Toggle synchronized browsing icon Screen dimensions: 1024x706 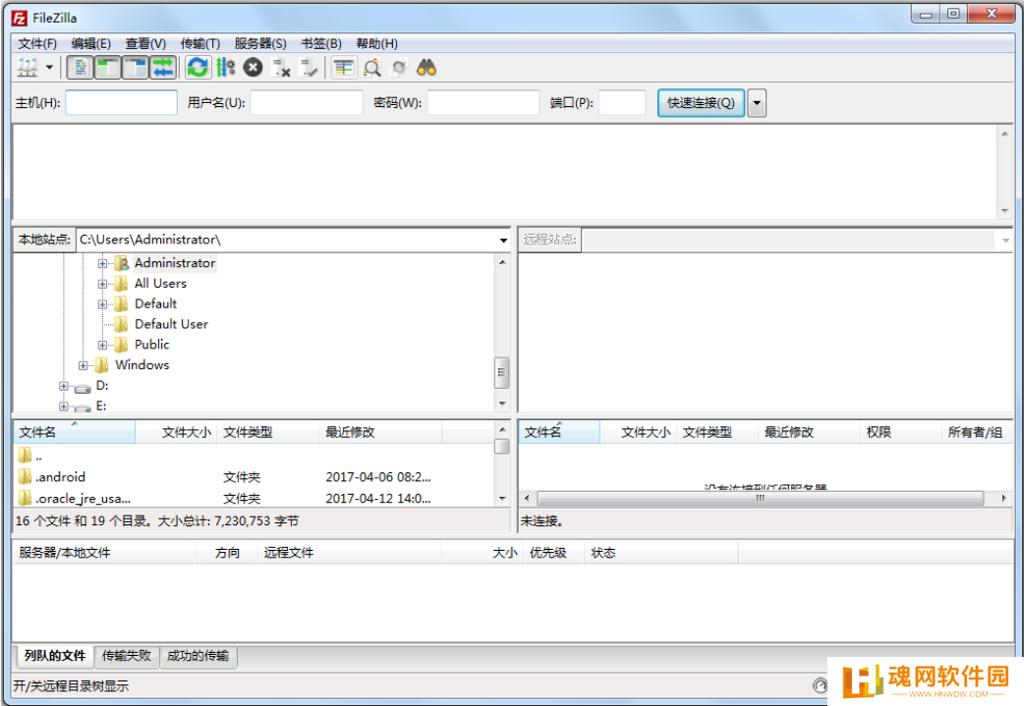[x=399, y=67]
